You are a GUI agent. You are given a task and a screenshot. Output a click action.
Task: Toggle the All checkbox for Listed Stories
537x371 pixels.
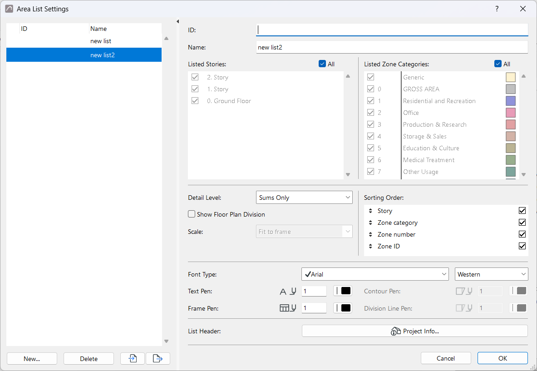pos(322,64)
